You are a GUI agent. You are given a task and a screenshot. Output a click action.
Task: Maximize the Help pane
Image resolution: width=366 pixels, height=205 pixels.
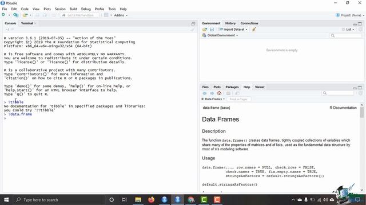360,88
